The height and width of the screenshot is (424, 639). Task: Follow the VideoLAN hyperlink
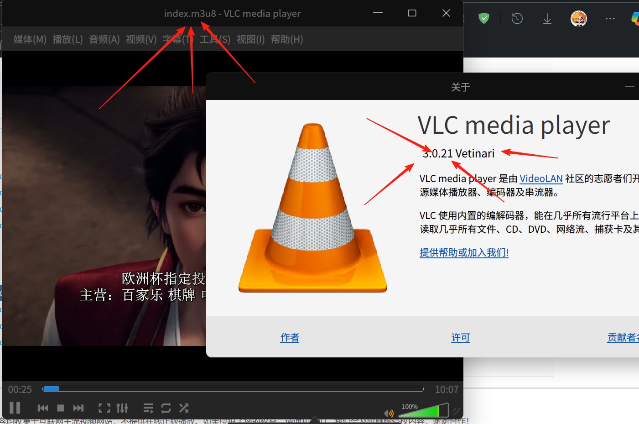tap(541, 178)
